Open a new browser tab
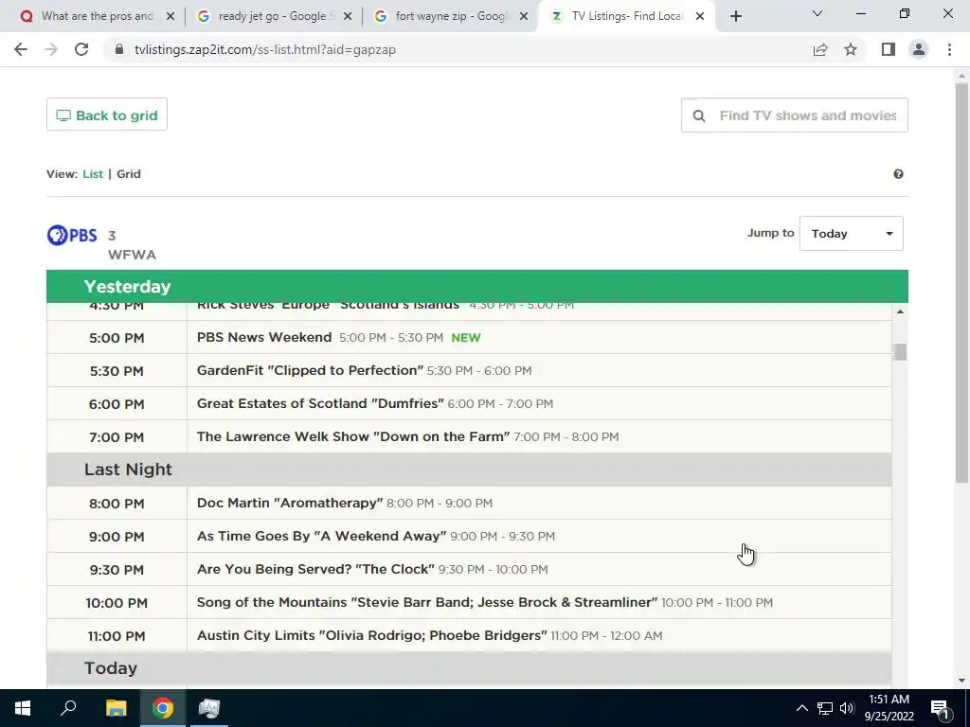 point(735,17)
